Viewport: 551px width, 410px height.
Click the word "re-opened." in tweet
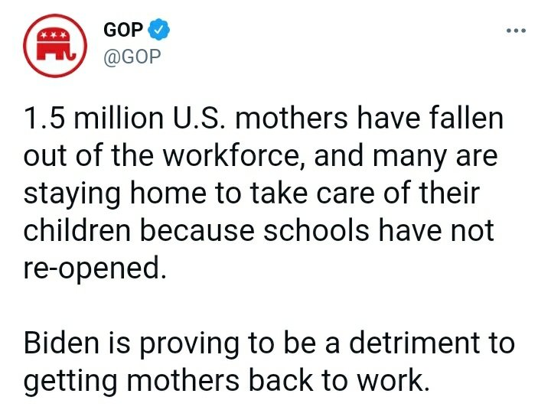tap(95, 268)
